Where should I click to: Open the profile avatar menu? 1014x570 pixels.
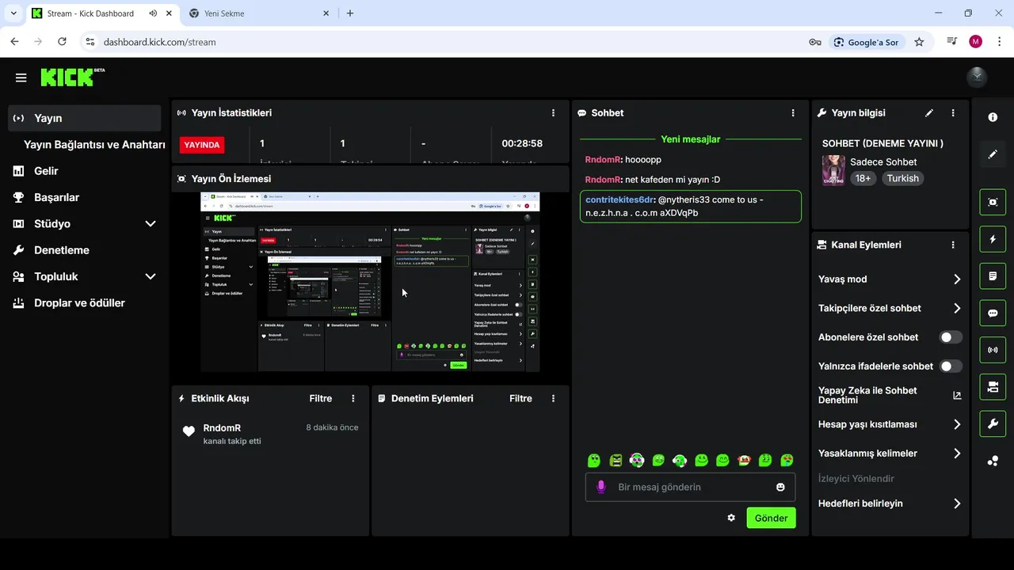click(x=978, y=77)
